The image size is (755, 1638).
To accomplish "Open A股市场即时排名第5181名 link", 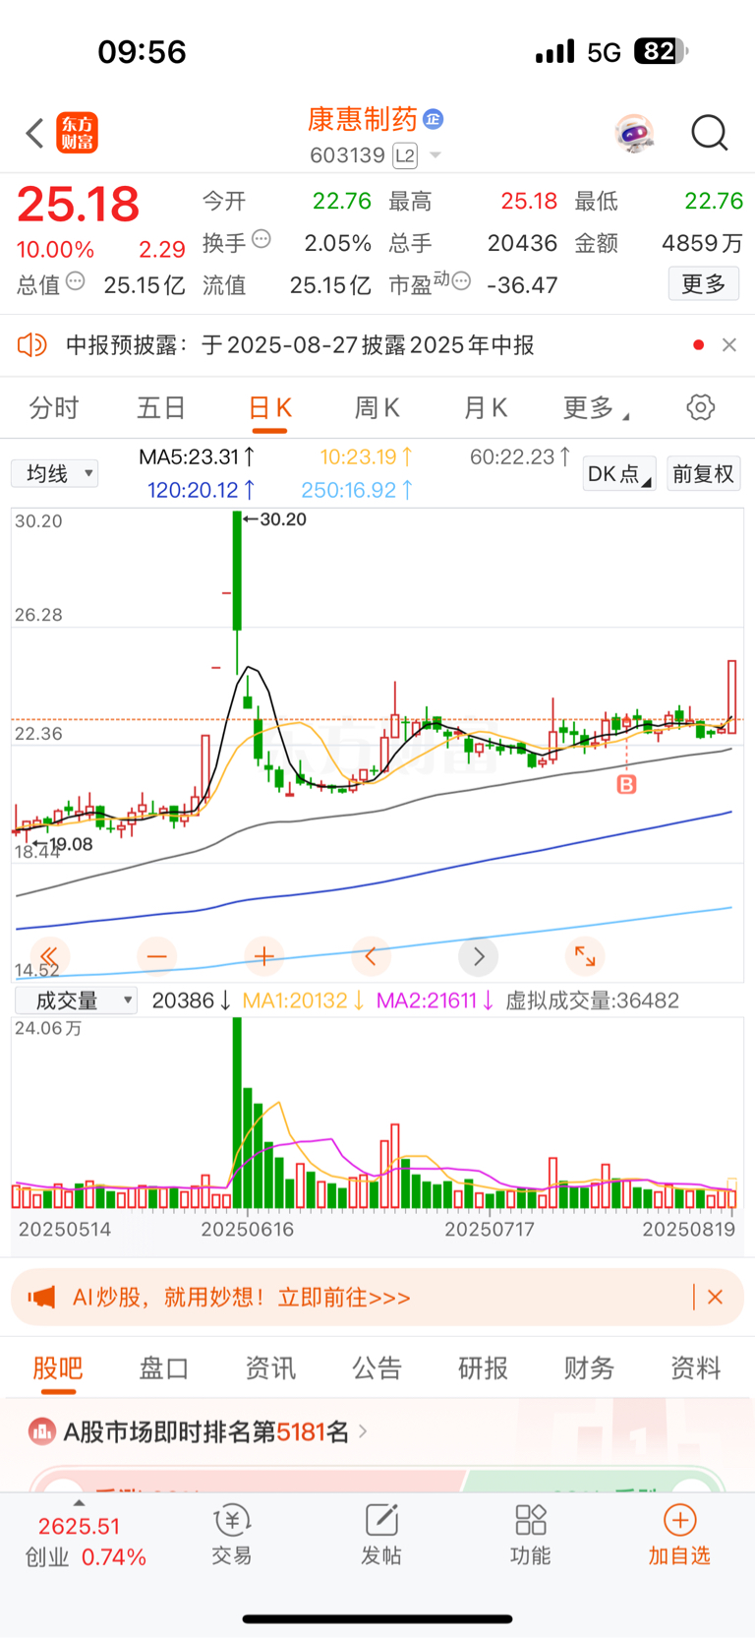I will 206,1431.
